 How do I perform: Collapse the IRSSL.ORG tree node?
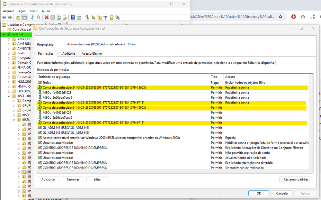pyautogui.click(x=9, y=96)
